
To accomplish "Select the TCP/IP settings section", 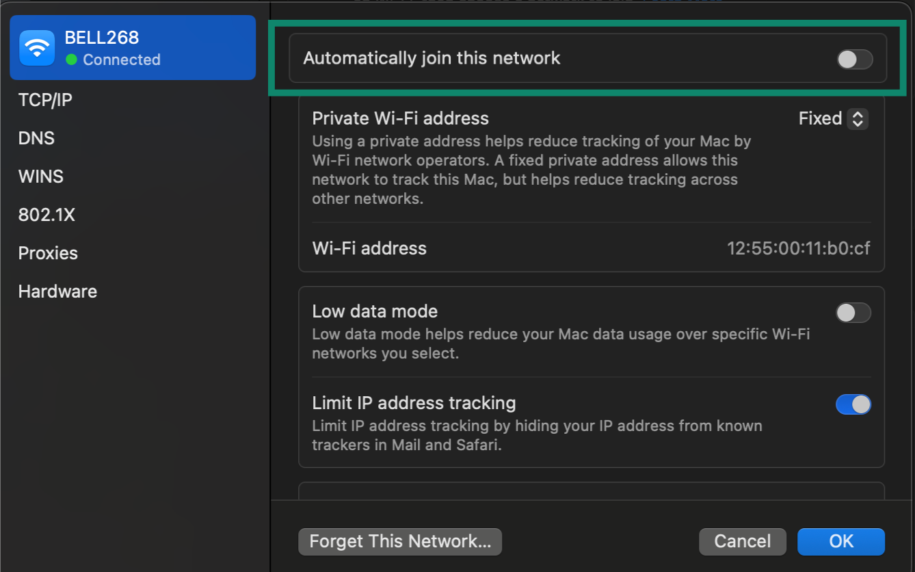I will pos(45,99).
